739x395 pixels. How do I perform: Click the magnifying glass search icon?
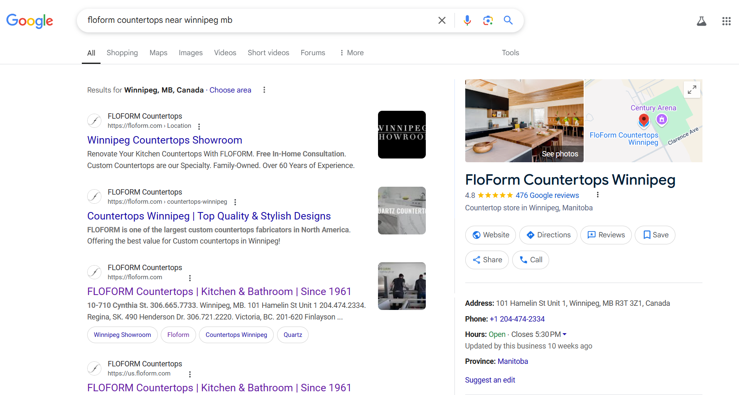[x=508, y=20]
